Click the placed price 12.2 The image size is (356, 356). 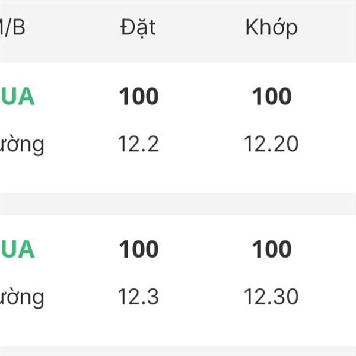tap(138, 144)
